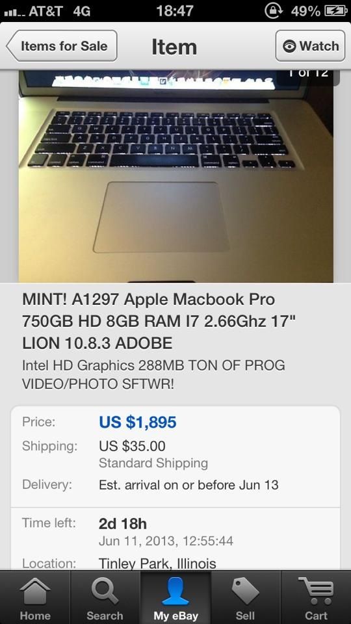Read the Intel HD Graphics subtitle text
351x624 pixels.
153,374
